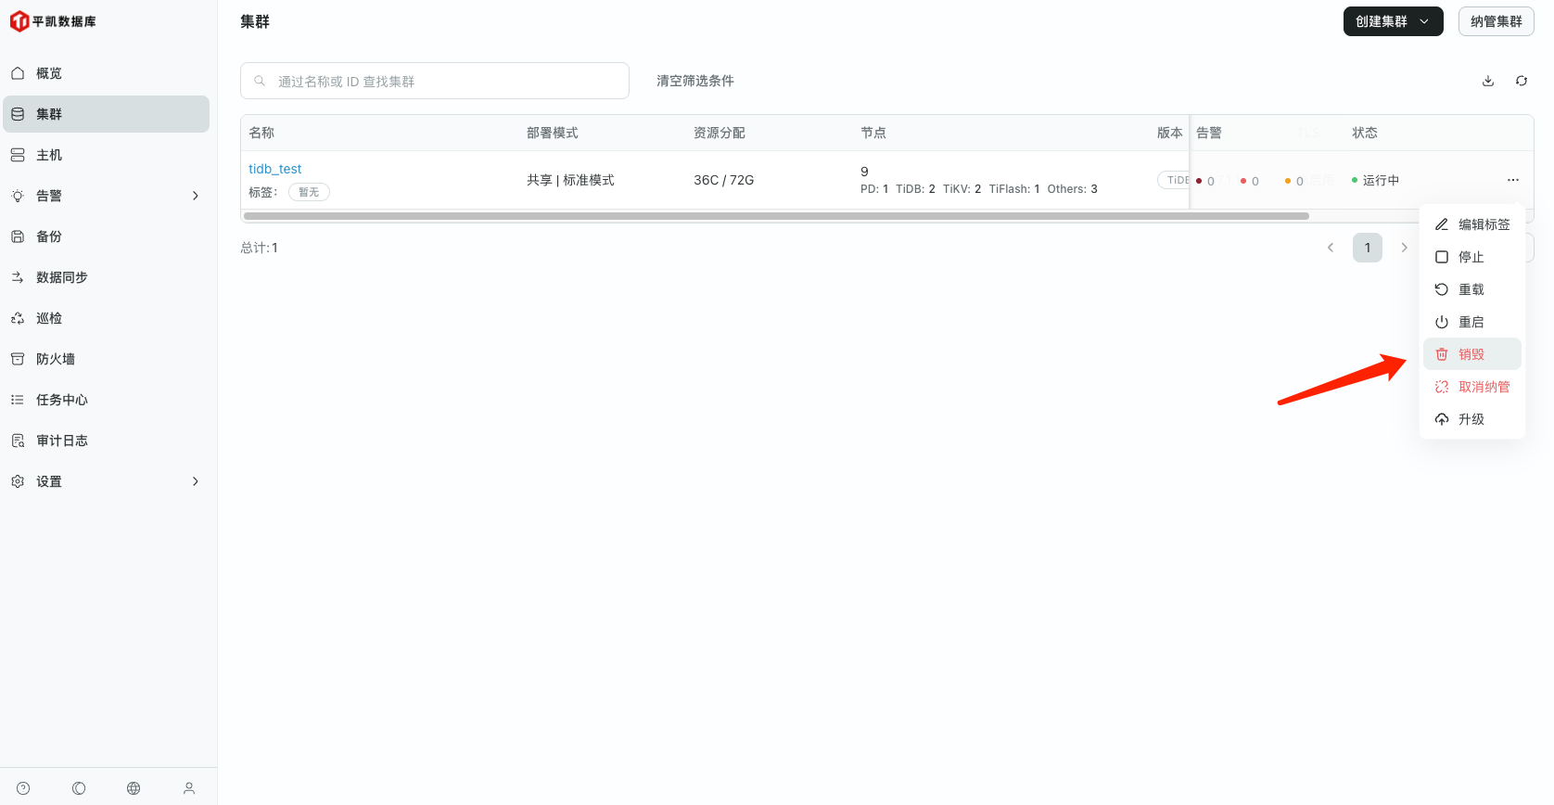Click the list icon beside 任务中心
Image resolution: width=1554 pixels, height=805 pixels.
pyautogui.click(x=18, y=400)
